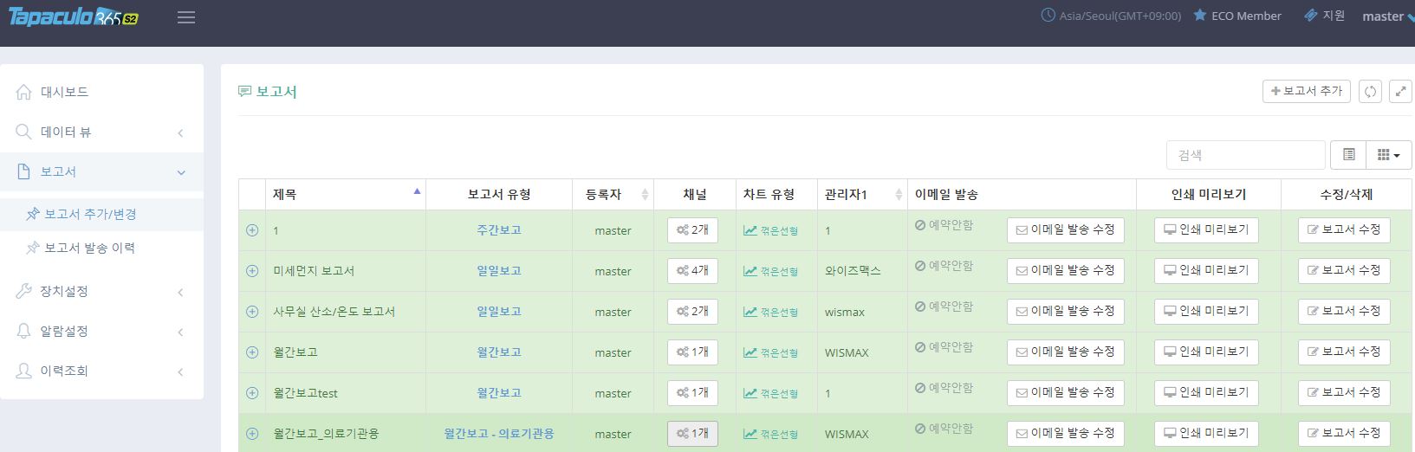Click the chevron beside 이력조회
The width and height of the screenshot is (1415, 452).
click(x=180, y=371)
